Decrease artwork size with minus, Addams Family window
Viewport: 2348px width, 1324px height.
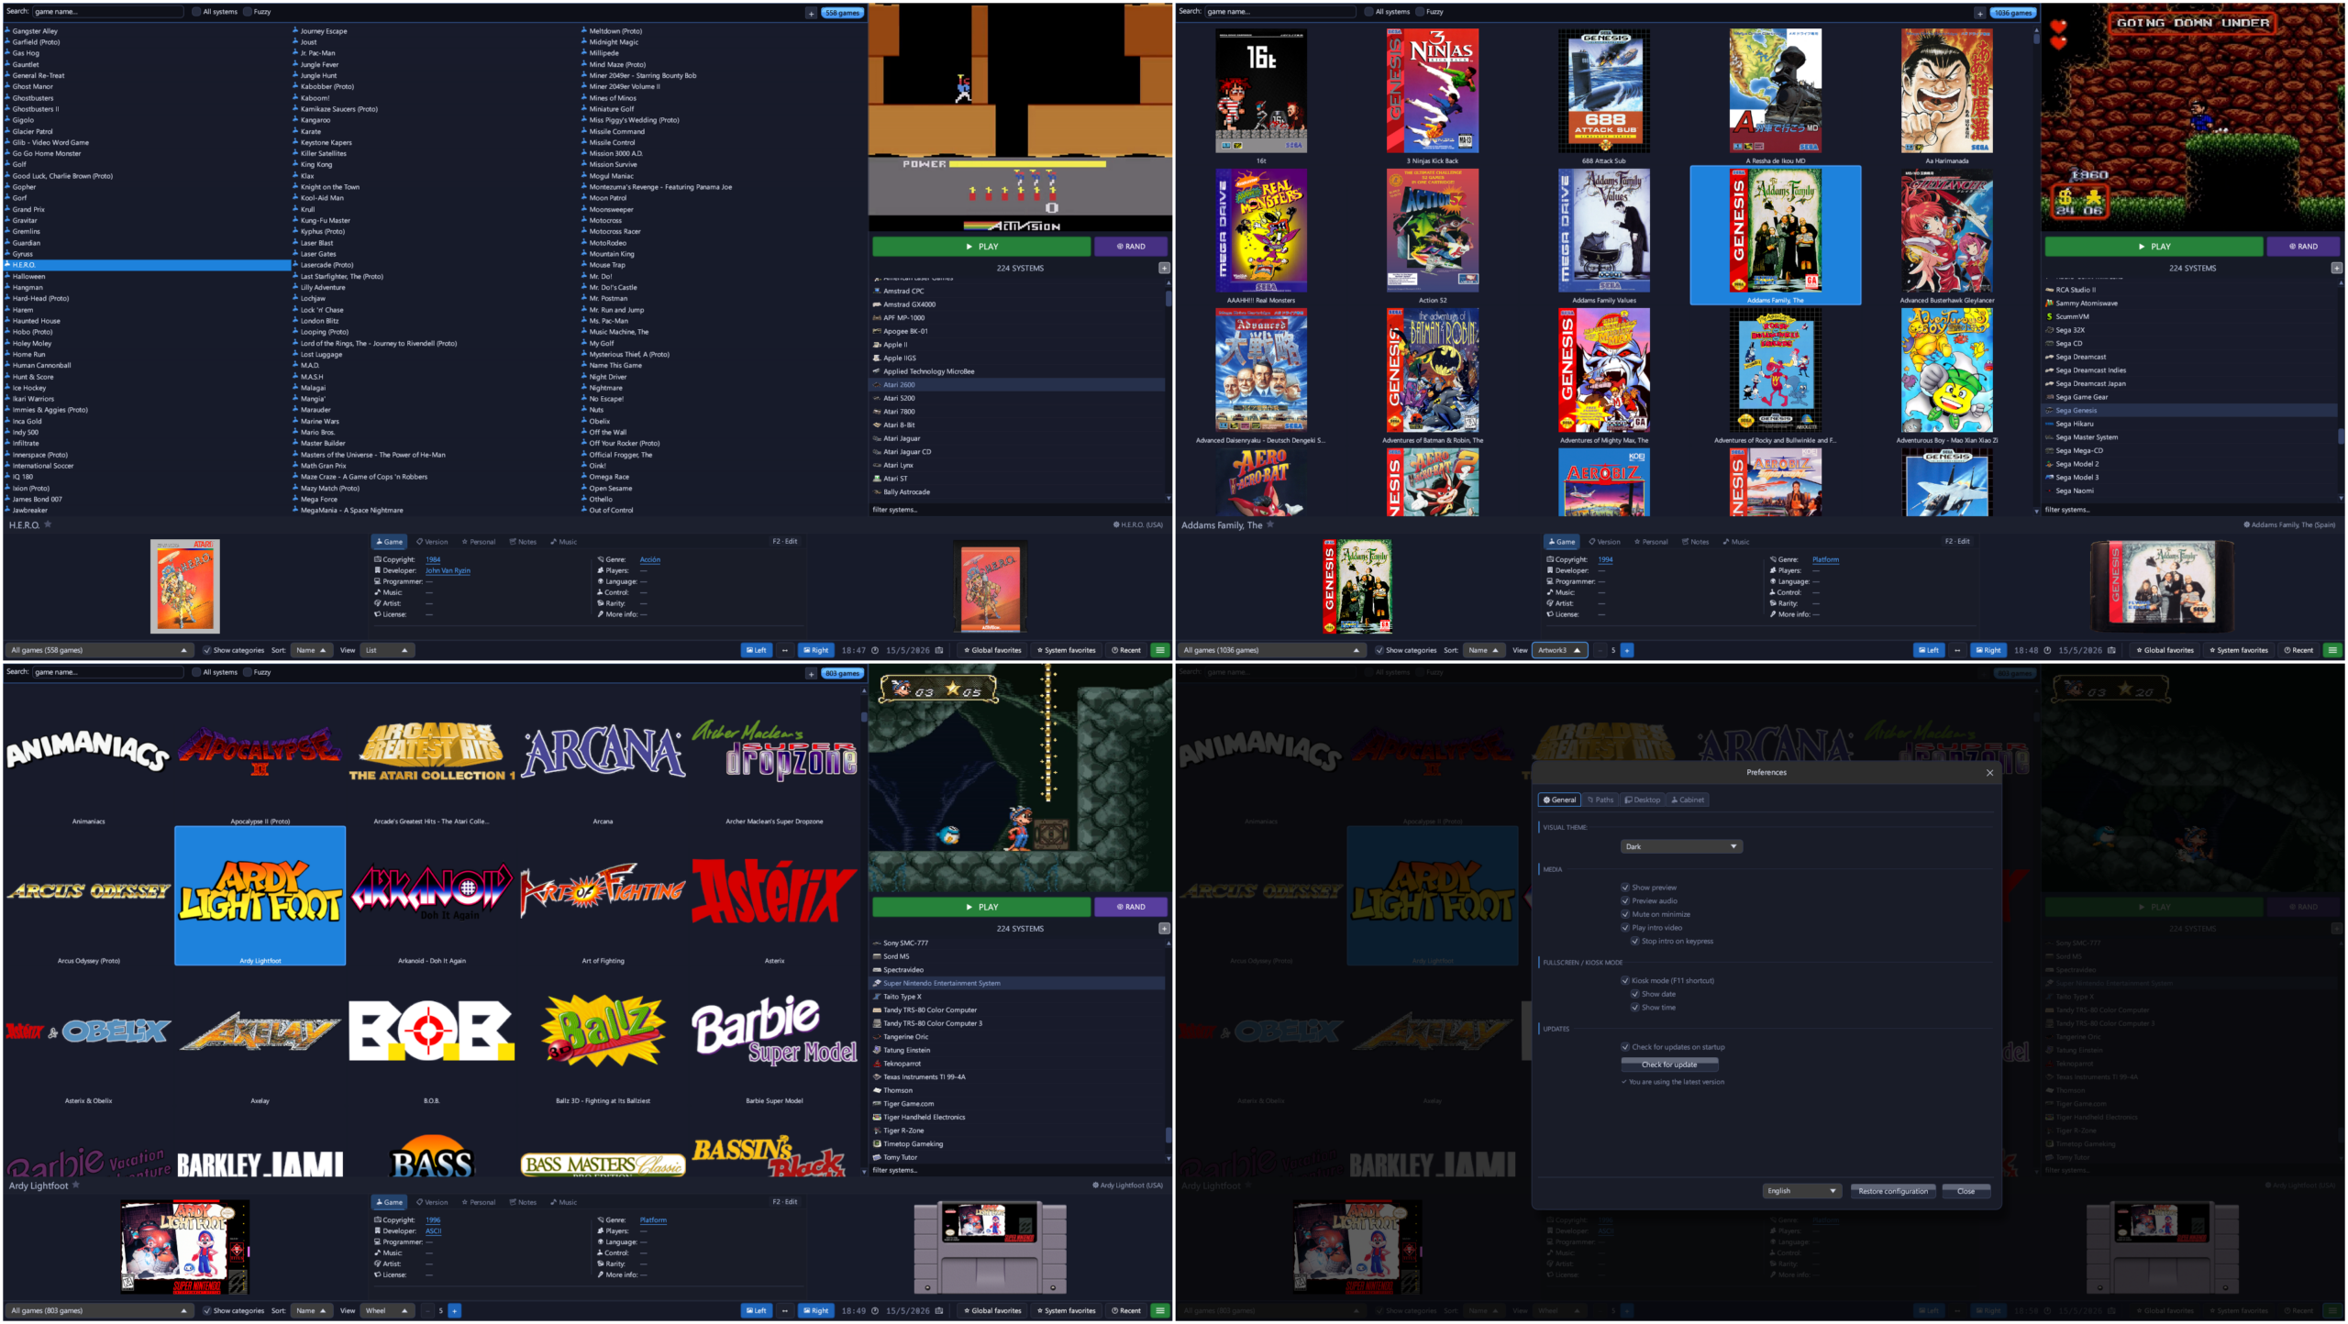click(x=1600, y=650)
